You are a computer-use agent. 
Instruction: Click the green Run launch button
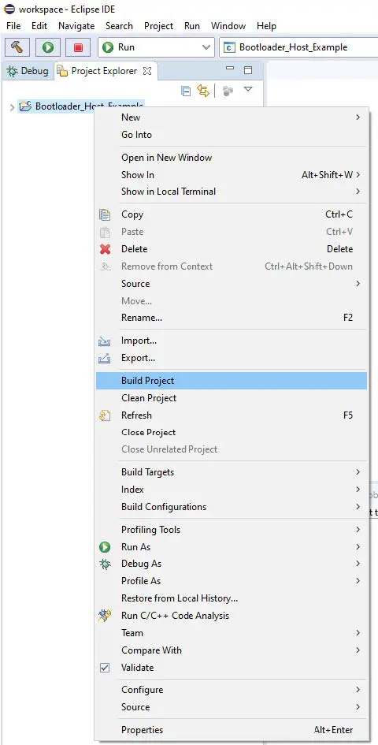[x=47, y=47]
